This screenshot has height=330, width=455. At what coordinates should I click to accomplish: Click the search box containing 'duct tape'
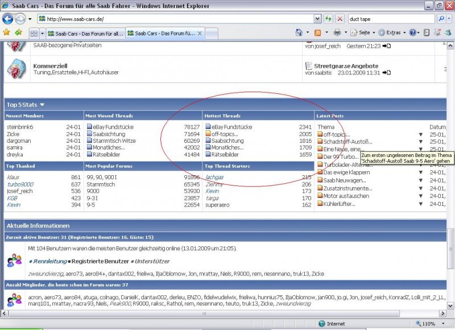coord(391,19)
